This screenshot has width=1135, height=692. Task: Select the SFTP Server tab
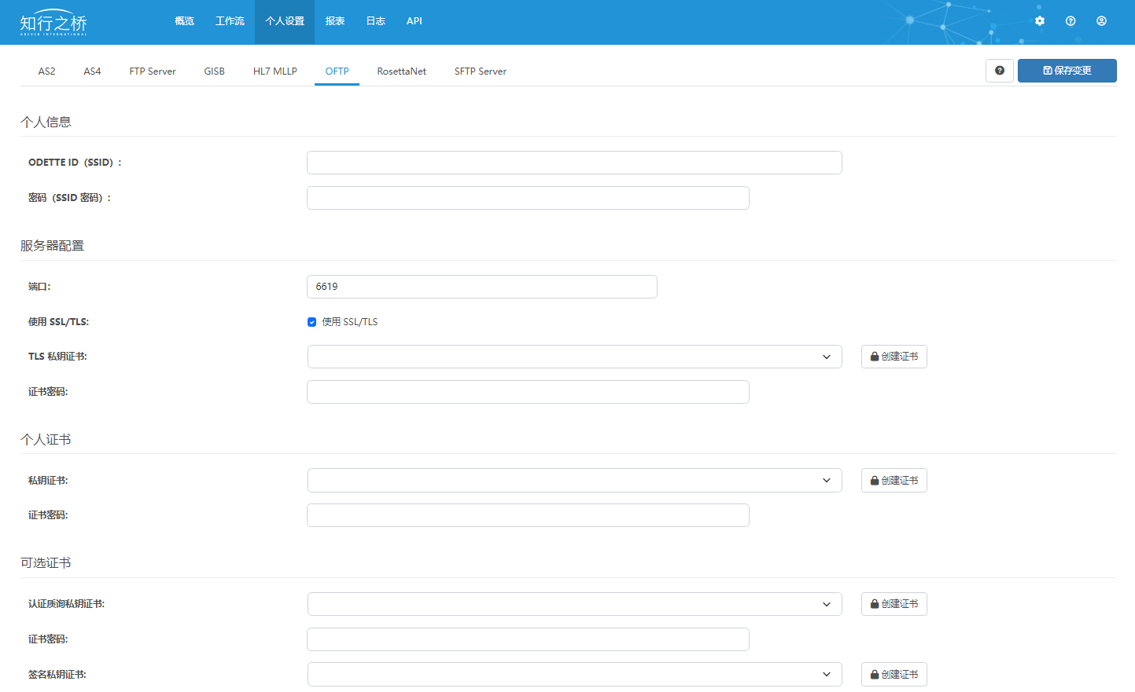coord(480,71)
